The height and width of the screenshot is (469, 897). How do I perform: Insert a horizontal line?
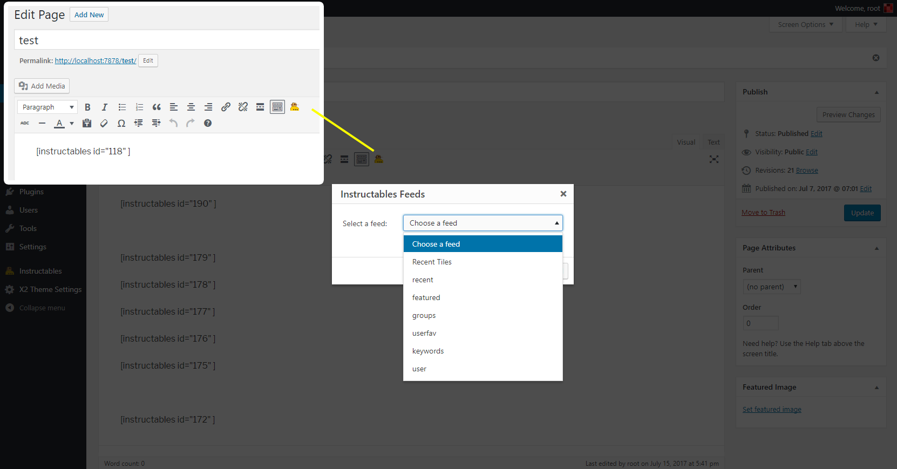pyautogui.click(x=42, y=123)
